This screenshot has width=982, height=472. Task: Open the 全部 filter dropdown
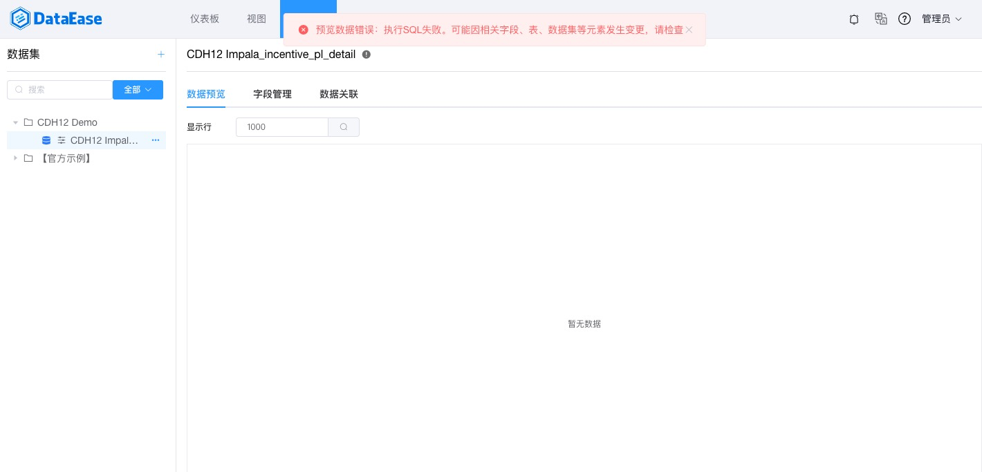point(138,90)
